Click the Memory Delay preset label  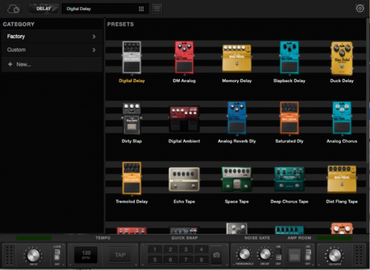pos(237,81)
